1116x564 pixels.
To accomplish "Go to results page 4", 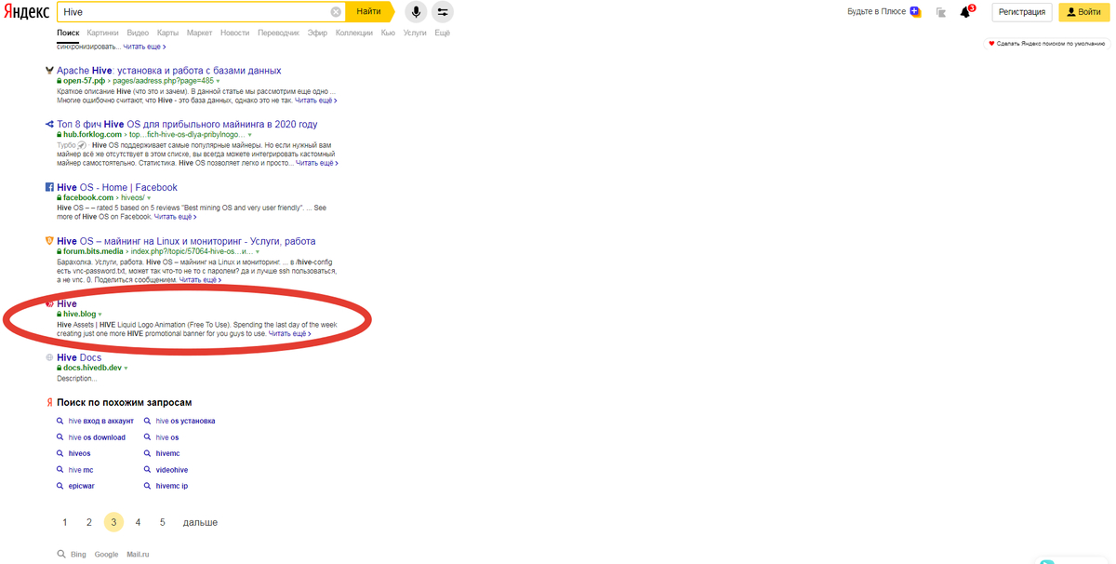I will (138, 522).
